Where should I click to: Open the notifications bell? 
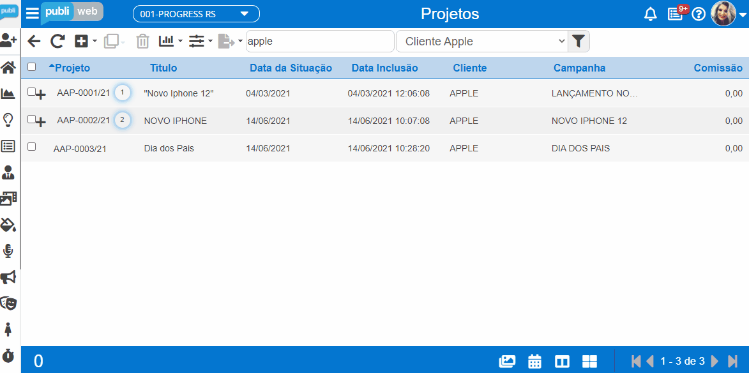click(x=650, y=14)
